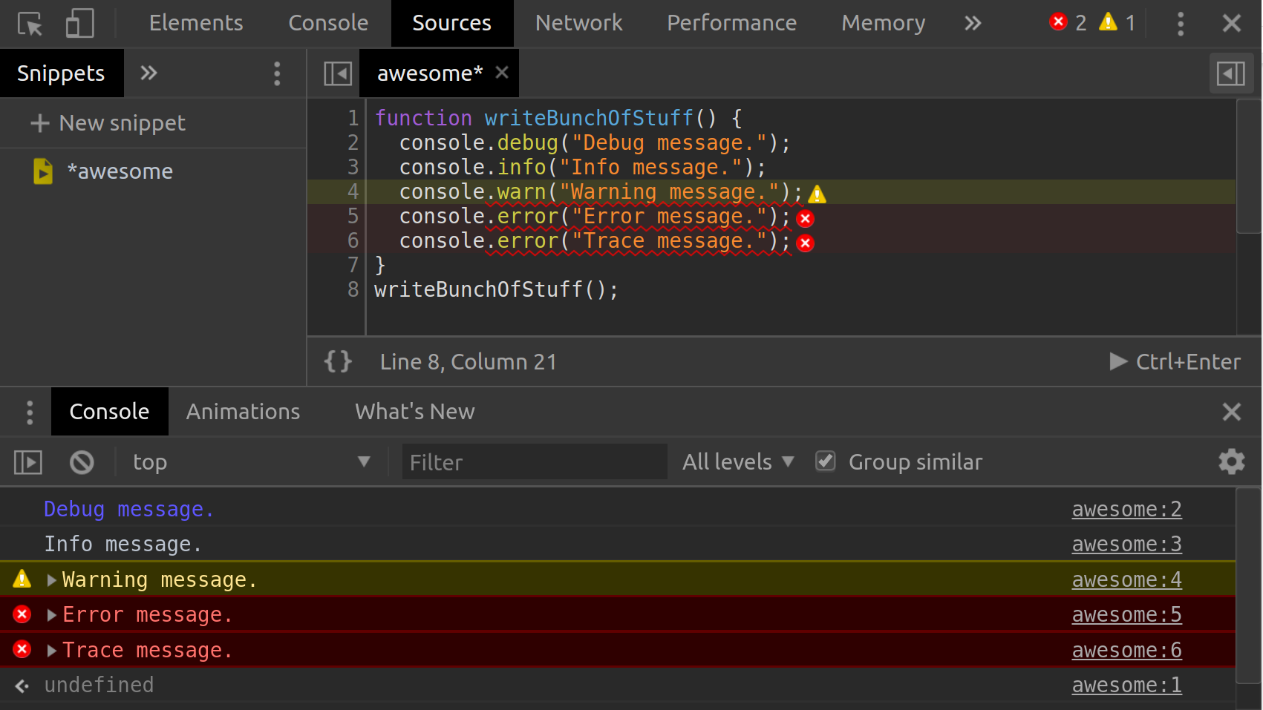Open the top execution context dropdown
The height and width of the screenshot is (710, 1263).
pos(251,462)
